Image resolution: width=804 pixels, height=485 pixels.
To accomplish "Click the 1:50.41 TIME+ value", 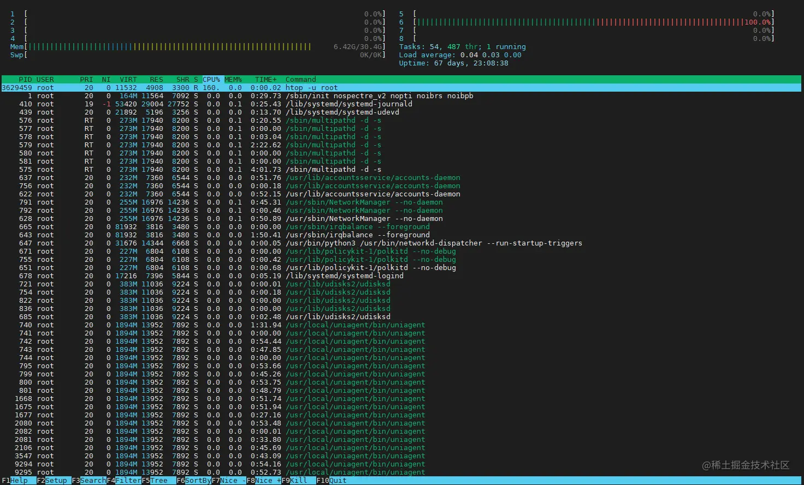I will pyautogui.click(x=266, y=235).
